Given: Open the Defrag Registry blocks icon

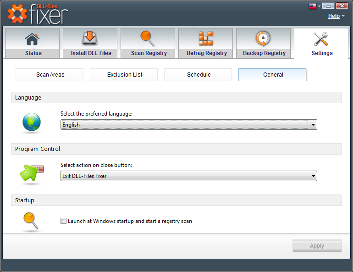Looking at the screenshot, I should (x=206, y=39).
